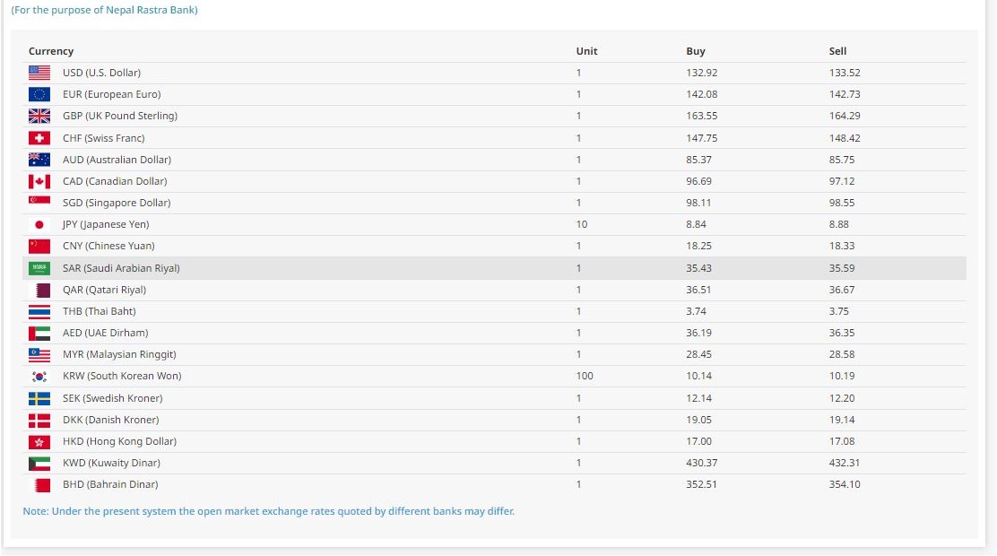
Task: Click the USD United States flag icon
Action: (39, 73)
